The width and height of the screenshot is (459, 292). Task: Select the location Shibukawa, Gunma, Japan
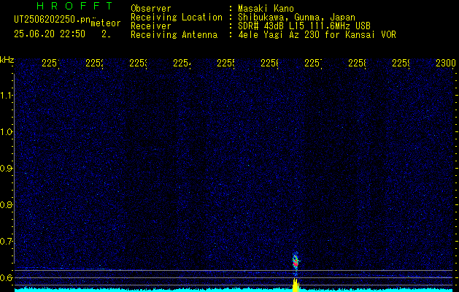click(296, 18)
